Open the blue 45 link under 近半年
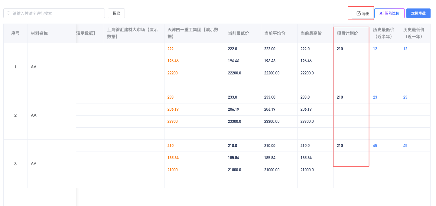Screen dimensions: 436x206 pyautogui.click(x=375, y=146)
